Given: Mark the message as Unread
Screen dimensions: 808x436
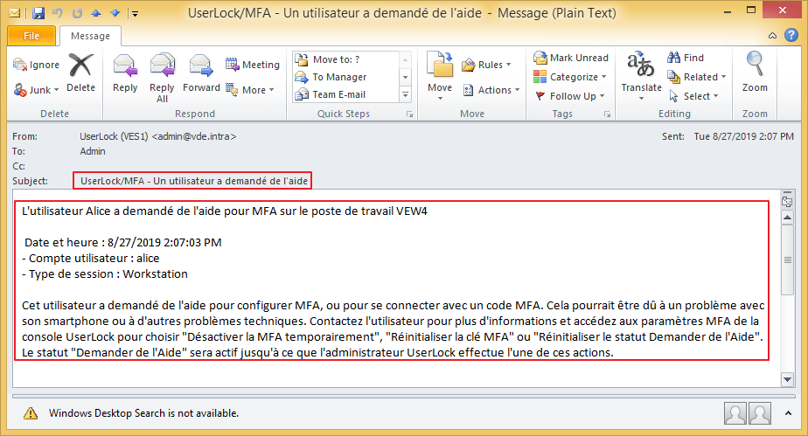Looking at the screenshot, I should pyautogui.click(x=570, y=58).
